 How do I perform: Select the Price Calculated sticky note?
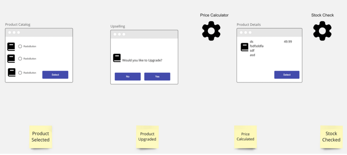click(245, 137)
